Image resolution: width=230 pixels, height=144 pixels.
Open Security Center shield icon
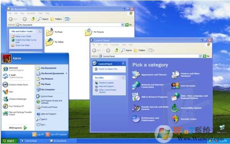click(x=175, y=119)
